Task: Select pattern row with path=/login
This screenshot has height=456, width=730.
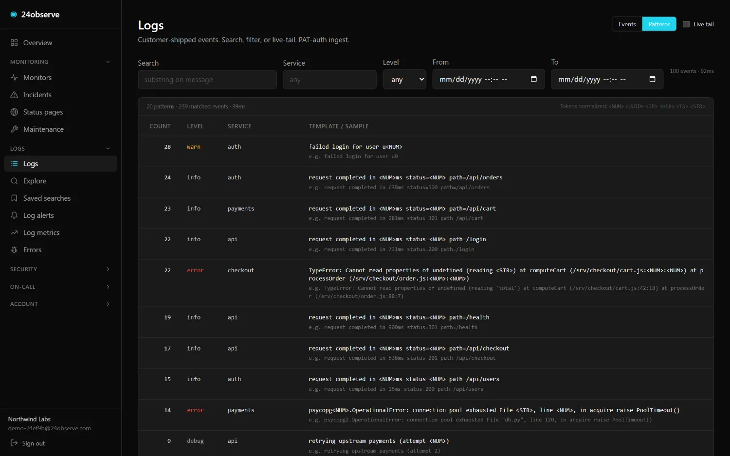Action: click(426, 244)
